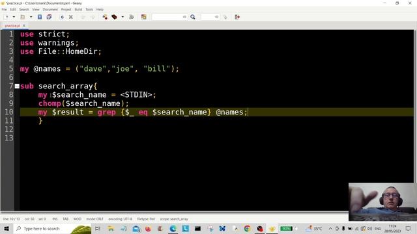
Task: Open the View menu
Action: point(36,9)
